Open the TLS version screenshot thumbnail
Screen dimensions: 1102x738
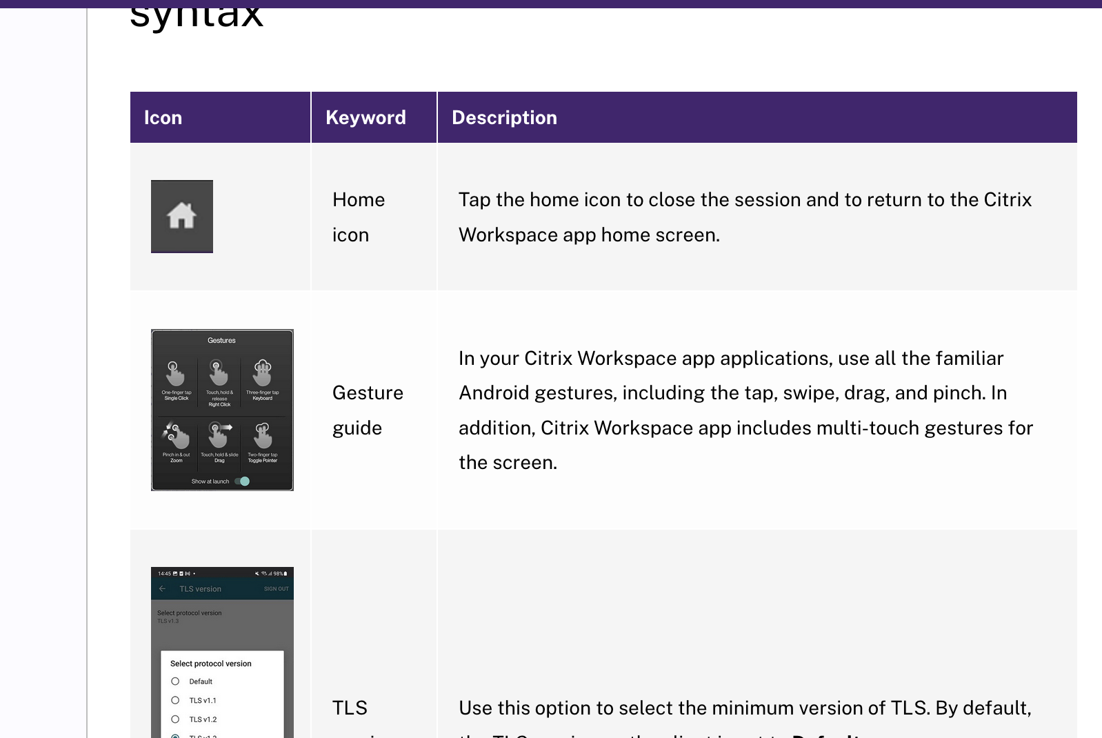(222, 652)
